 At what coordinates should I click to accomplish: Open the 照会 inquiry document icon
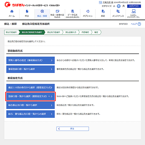point(27,11)
